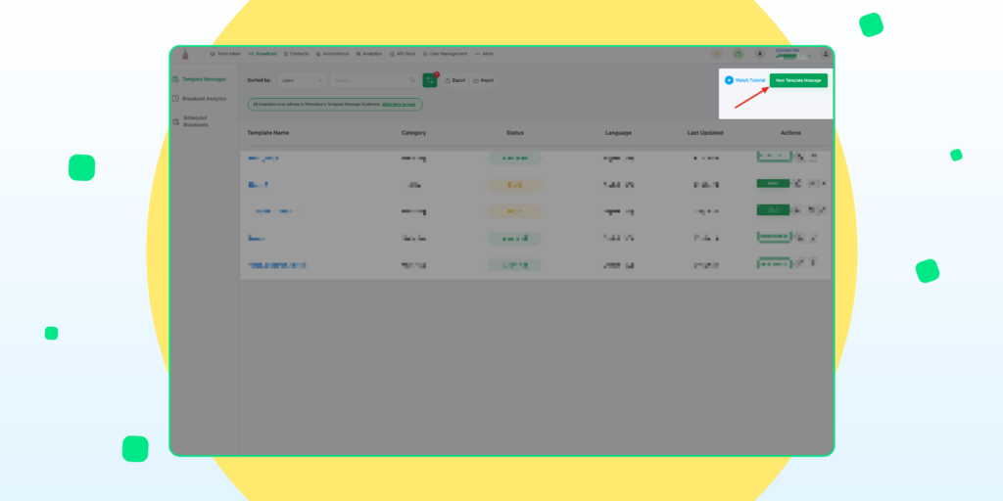Click the New Template Message button
The width and height of the screenshot is (1003, 501).
click(798, 80)
